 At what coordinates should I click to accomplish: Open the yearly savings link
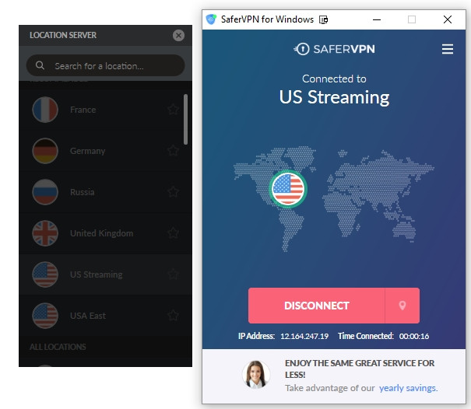pyautogui.click(x=407, y=388)
